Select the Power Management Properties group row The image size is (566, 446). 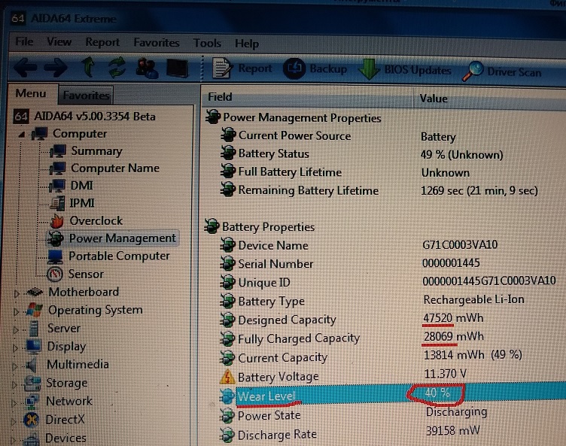pyautogui.click(x=293, y=117)
